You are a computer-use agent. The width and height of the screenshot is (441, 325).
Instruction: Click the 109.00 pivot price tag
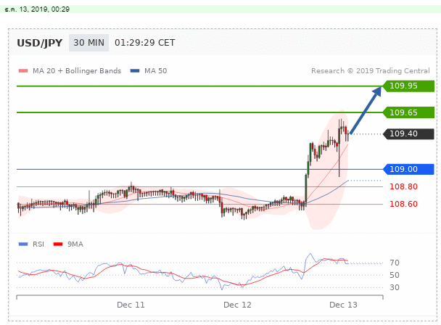point(408,169)
